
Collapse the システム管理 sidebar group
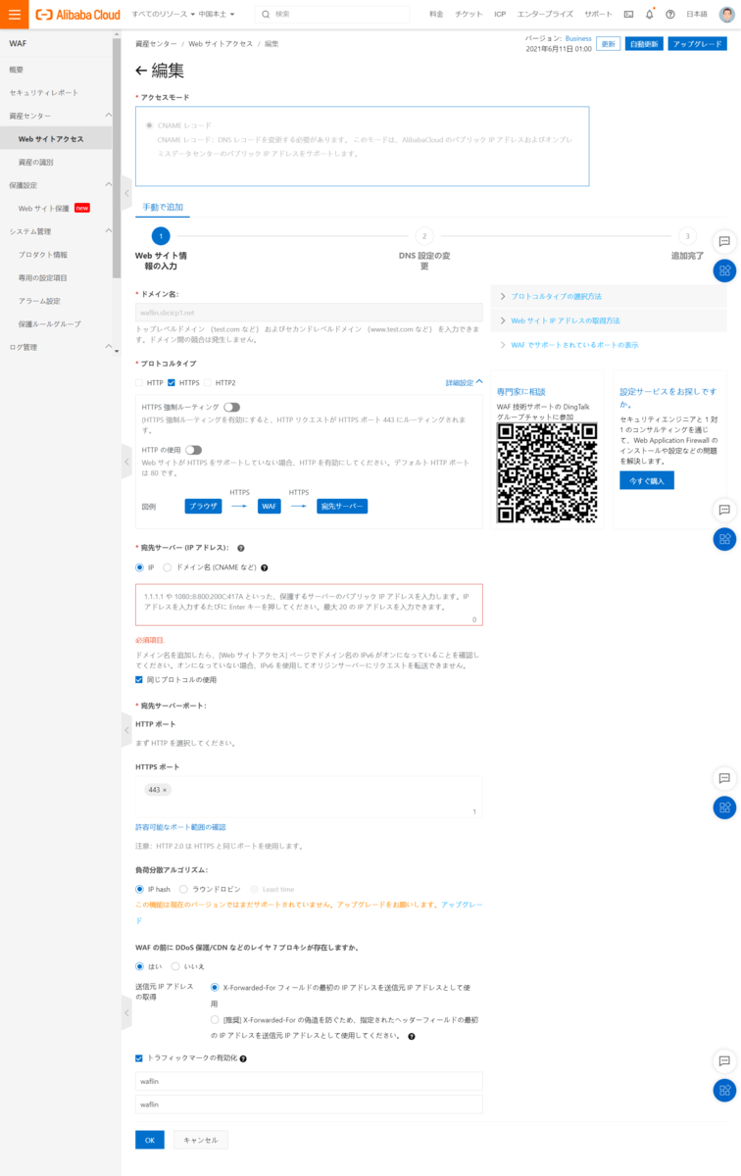(x=109, y=231)
